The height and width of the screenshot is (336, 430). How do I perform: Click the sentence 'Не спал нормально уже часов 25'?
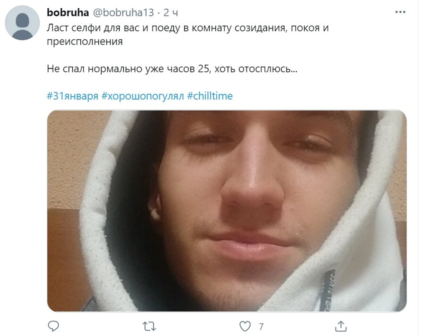point(128,69)
